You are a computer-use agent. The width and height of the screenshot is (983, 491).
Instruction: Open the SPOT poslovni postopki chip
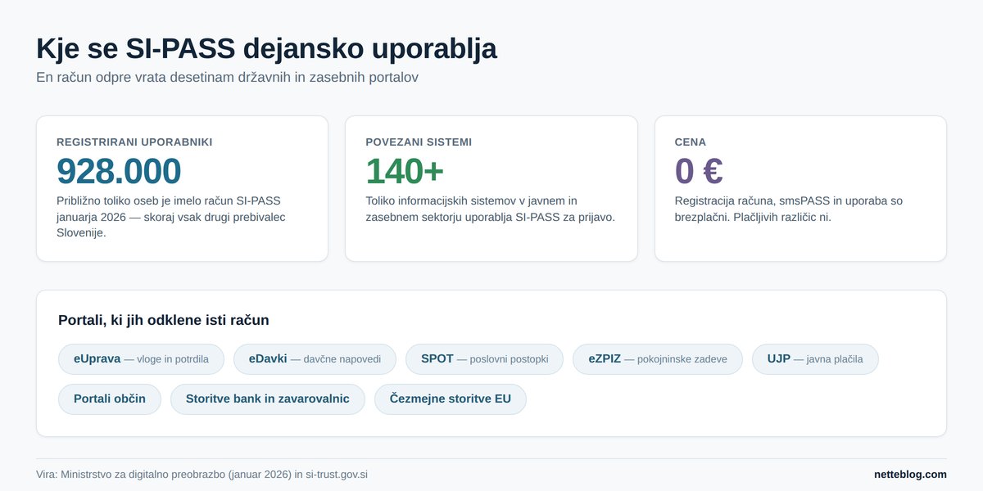(485, 359)
